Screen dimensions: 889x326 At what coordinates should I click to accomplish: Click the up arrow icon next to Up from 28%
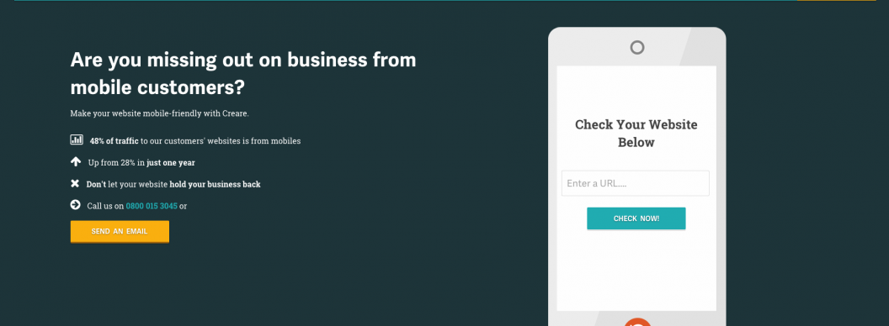click(76, 162)
